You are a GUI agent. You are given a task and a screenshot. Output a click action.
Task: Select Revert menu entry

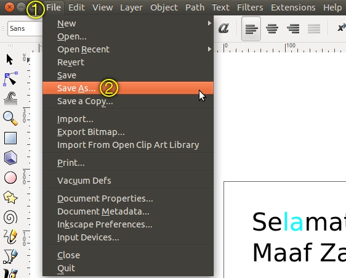click(128, 62)
